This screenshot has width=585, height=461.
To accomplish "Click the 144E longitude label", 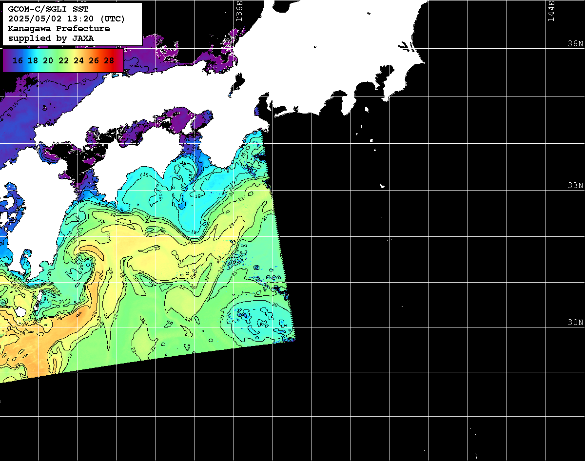I will tap(551, 10).
